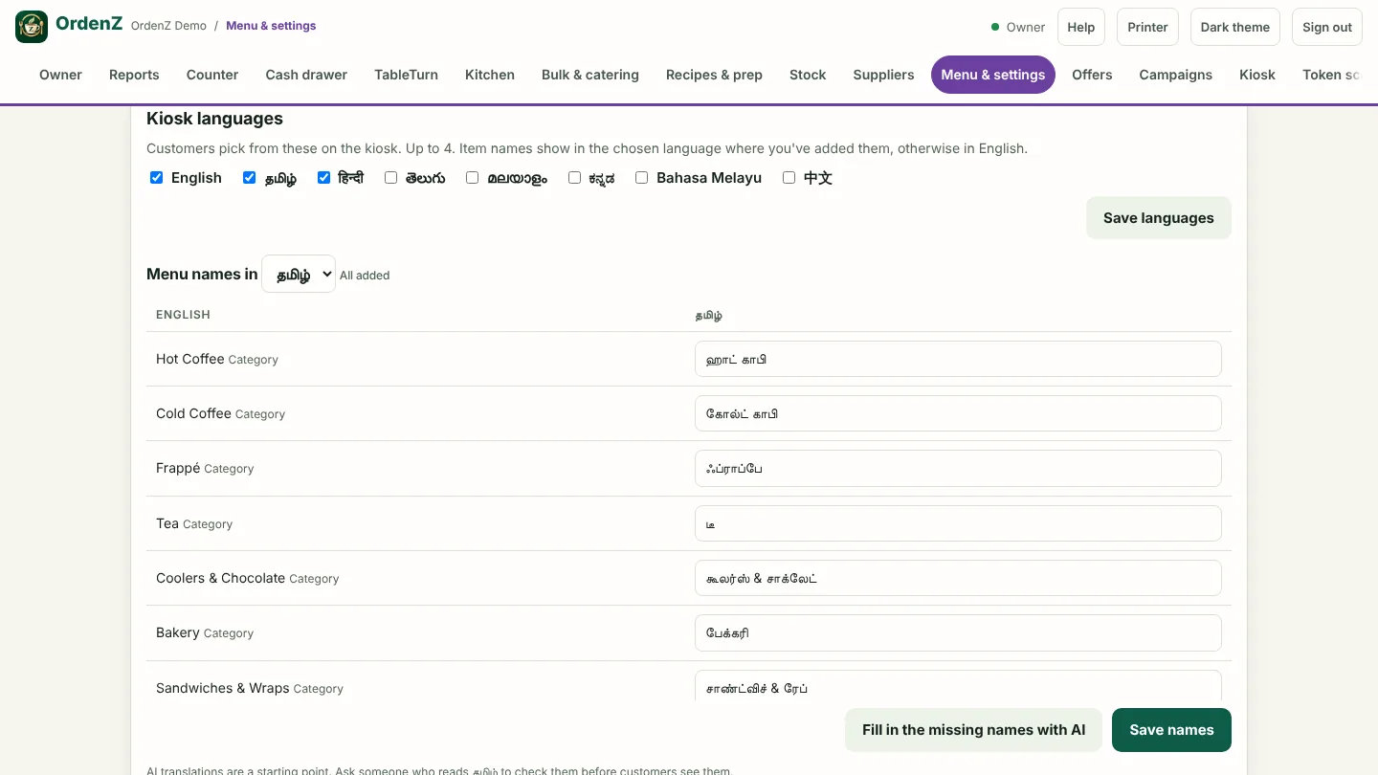This screenshot has width=1378, height=775.
Task: Go to the Owner tab
Action: [x=60, y=75]
